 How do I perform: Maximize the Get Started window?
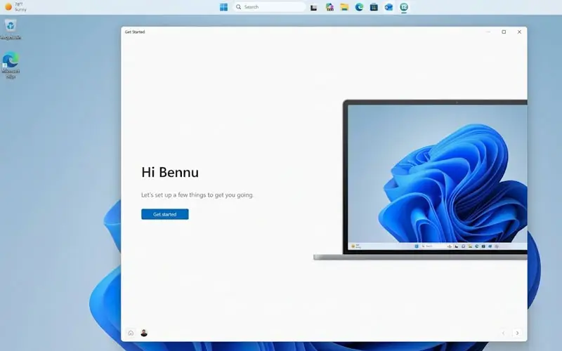tap(504, 32)
